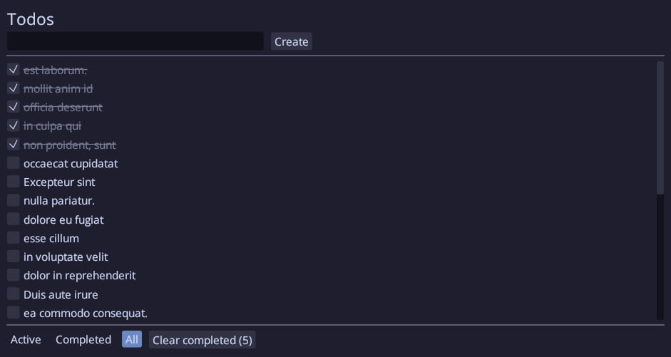Viewport: 671px width, 357px height.
Task: Uncheck the 'officia deserunt' todo
Action: click(14, 106)
